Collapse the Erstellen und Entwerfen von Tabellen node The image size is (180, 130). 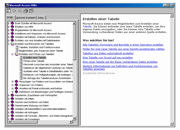[x=9, y=44]
